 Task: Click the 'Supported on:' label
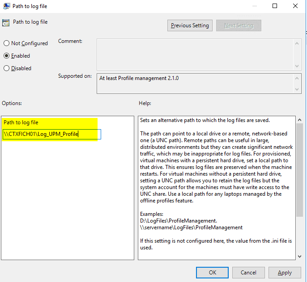[75, 76]
